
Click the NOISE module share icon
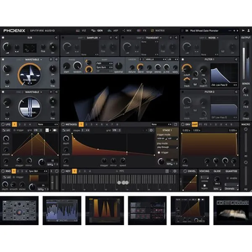[236, 38]
